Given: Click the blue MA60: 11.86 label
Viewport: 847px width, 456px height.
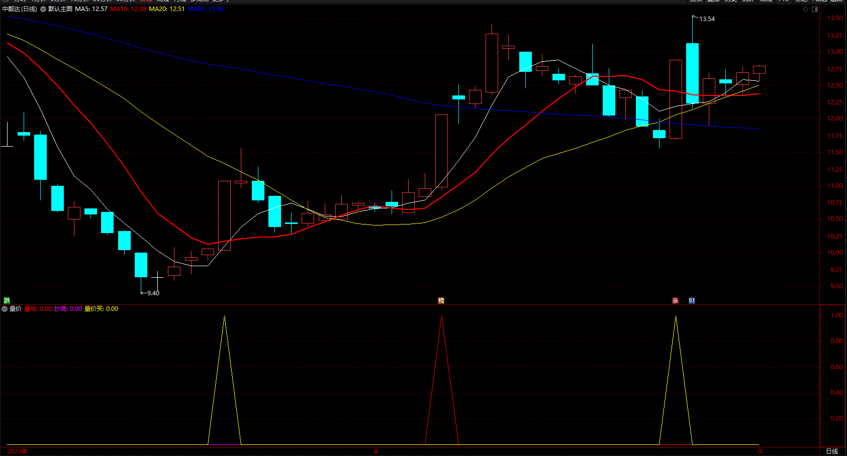Looking at the screenshot, I should 206,9.
